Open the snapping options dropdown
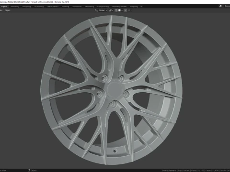This screenshot has height=172, width=230. 120,11
